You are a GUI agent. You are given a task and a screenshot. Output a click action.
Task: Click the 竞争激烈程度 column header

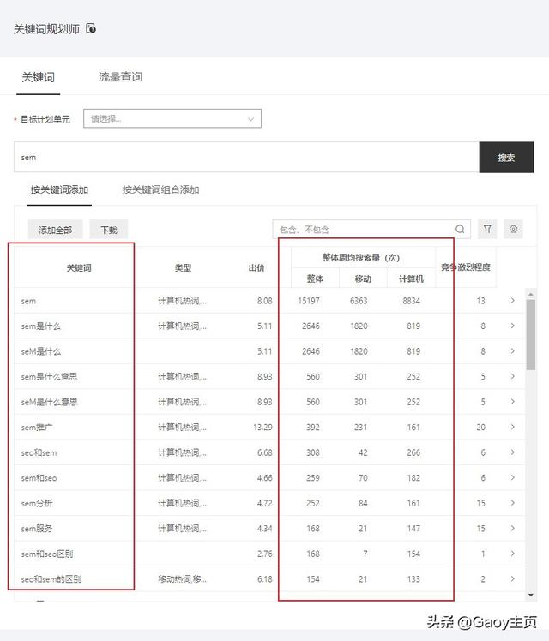coord(466,267)
